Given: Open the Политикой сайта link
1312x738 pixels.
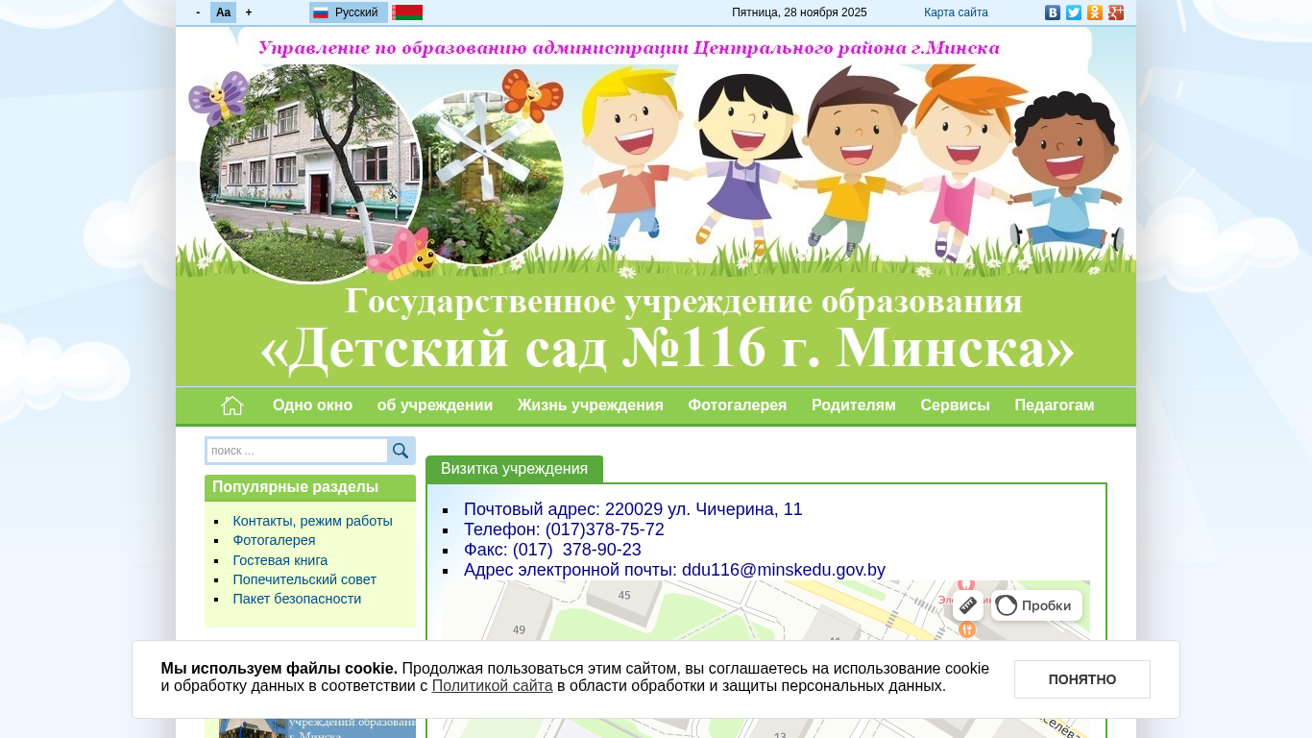Looking at the screenshot, I should click(492, 686).
